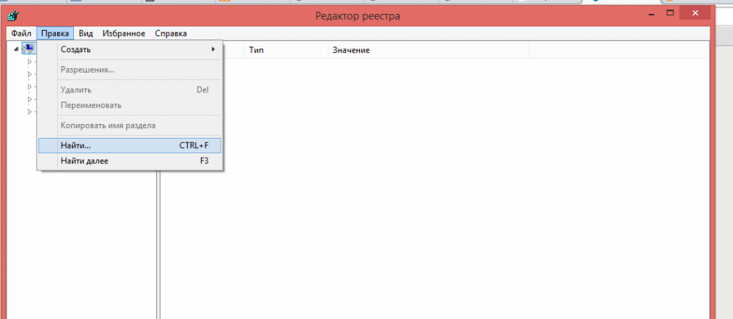Collapse the root Computer node triangle
This screenshot has width=733, height=319.
17,49
